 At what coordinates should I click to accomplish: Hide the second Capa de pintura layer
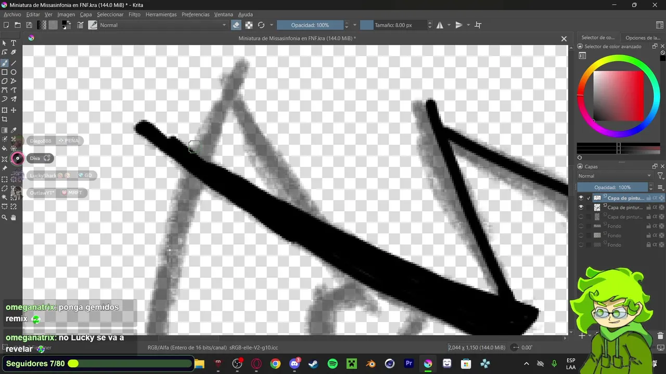(581, 207)
